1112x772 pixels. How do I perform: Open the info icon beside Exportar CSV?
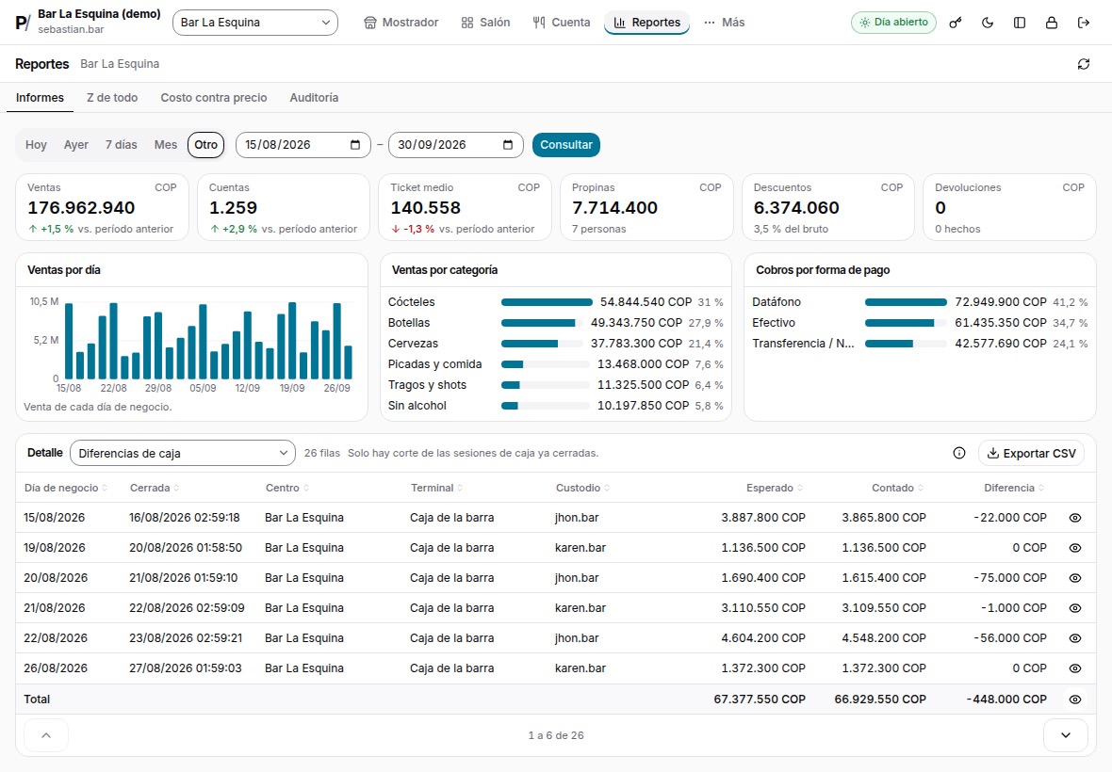pos(958,453)
